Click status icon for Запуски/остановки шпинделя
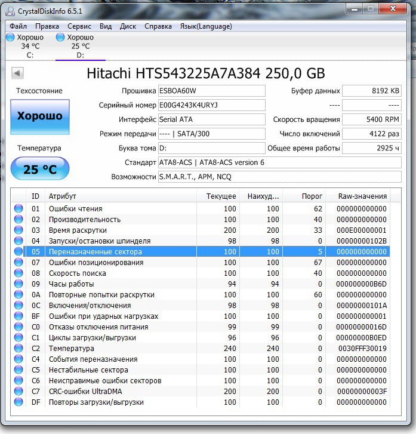Screen dimensions: 416x434 click(19, 241)
